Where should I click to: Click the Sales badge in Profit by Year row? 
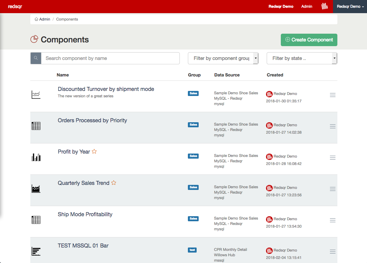(193, 156)
